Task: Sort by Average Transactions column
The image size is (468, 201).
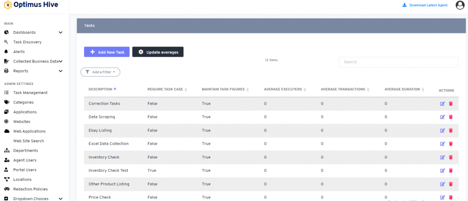Action: tap(345, 90)
